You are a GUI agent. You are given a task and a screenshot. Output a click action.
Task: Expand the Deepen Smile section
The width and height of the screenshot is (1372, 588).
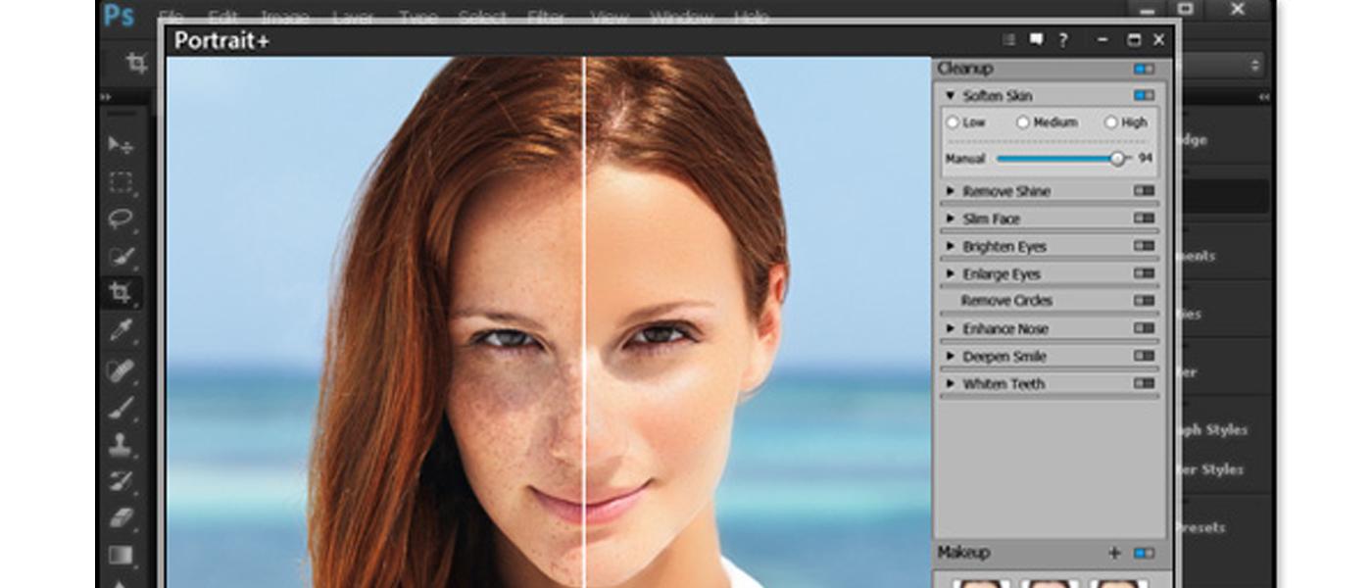coord(950,356)
